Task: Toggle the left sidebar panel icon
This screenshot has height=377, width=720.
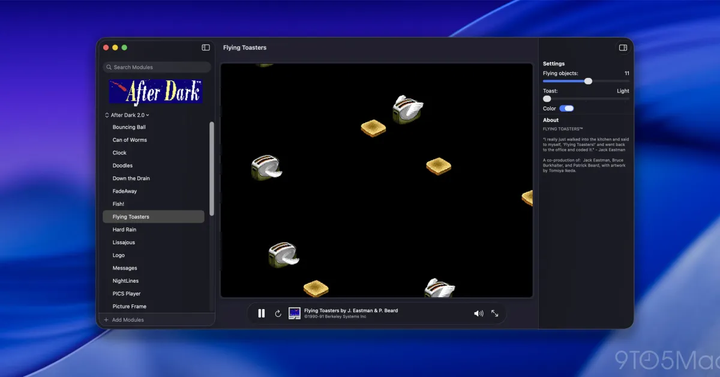Action: pos(205,47)
